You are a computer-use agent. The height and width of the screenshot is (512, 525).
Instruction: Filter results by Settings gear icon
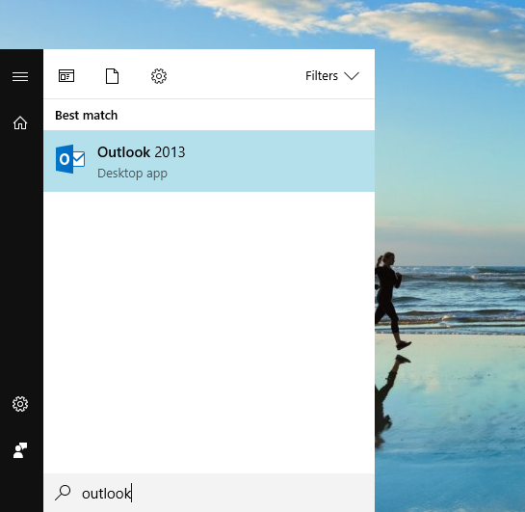[x=159, y=76]
